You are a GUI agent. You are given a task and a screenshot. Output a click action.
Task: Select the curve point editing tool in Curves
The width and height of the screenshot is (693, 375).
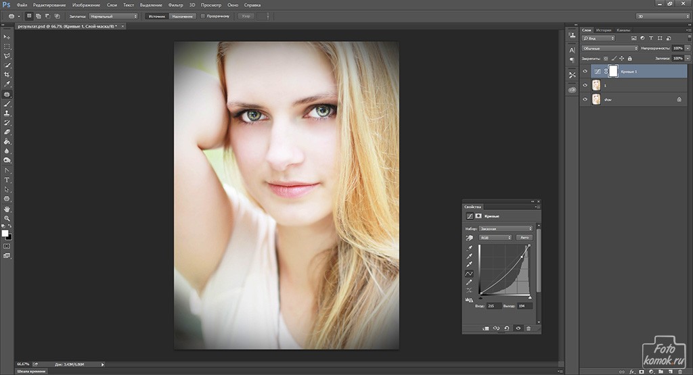point(469,273)
